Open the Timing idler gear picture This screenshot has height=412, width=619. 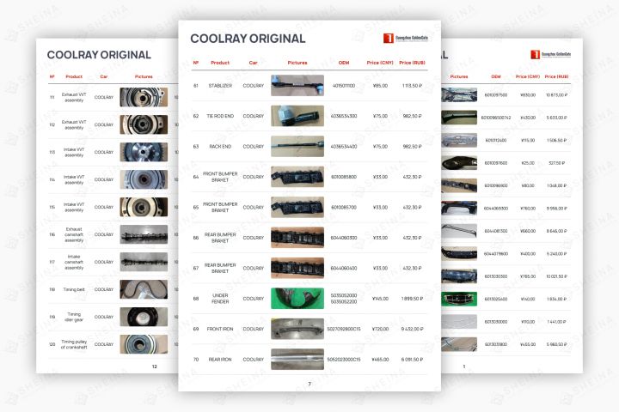click(x=144, y=317)
